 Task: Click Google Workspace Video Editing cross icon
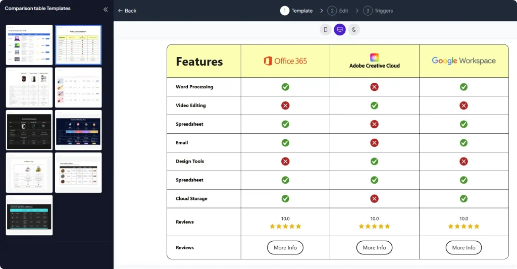click(463, 105)
